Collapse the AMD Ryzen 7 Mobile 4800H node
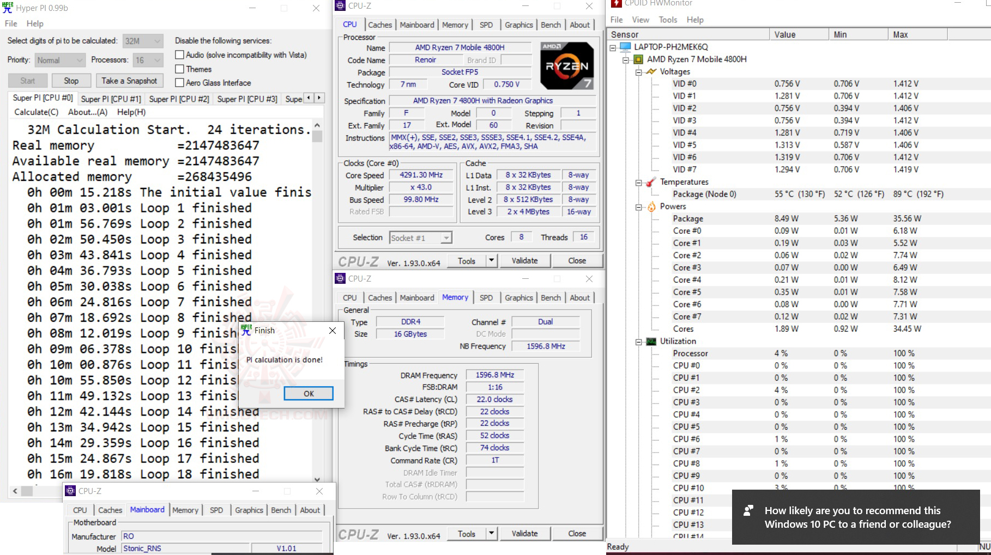The width and height of the screenshot is (991, 555). (626, 59)
